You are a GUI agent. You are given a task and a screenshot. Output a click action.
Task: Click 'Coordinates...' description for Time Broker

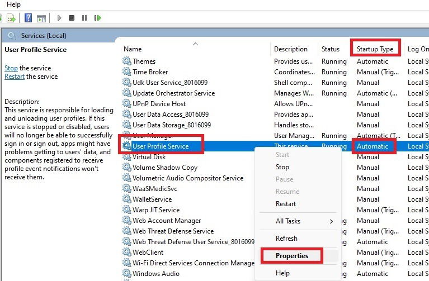(x=294, y=72)
